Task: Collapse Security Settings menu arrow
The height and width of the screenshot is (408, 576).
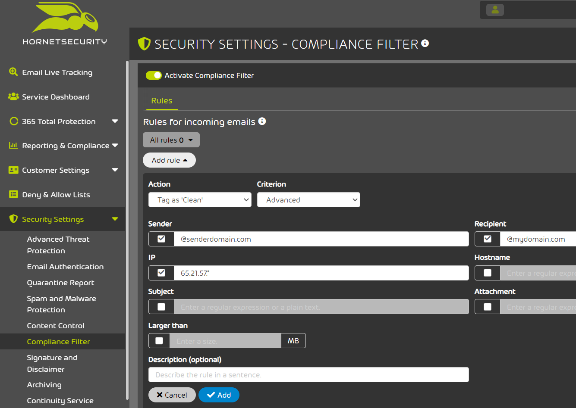Action: pos(115,219)
